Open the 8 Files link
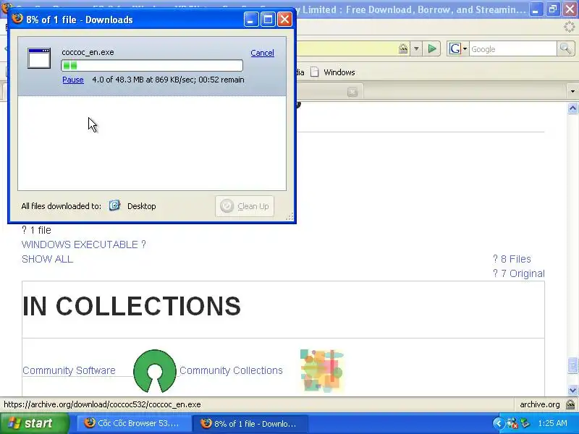Image resolution: width=579 pixels, height=434 pixels. [512, 259]
